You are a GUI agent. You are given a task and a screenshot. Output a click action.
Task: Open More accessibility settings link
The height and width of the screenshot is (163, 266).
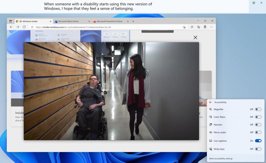click(221, 159)
